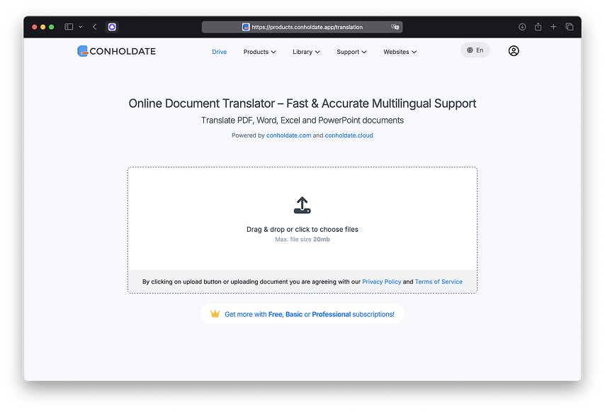Screen dimensions: 605x412
Task: Expand the Websites dropdown menu
Action: (x=400, y=52)
